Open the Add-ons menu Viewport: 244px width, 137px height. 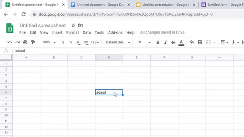[x=115, y=32]
